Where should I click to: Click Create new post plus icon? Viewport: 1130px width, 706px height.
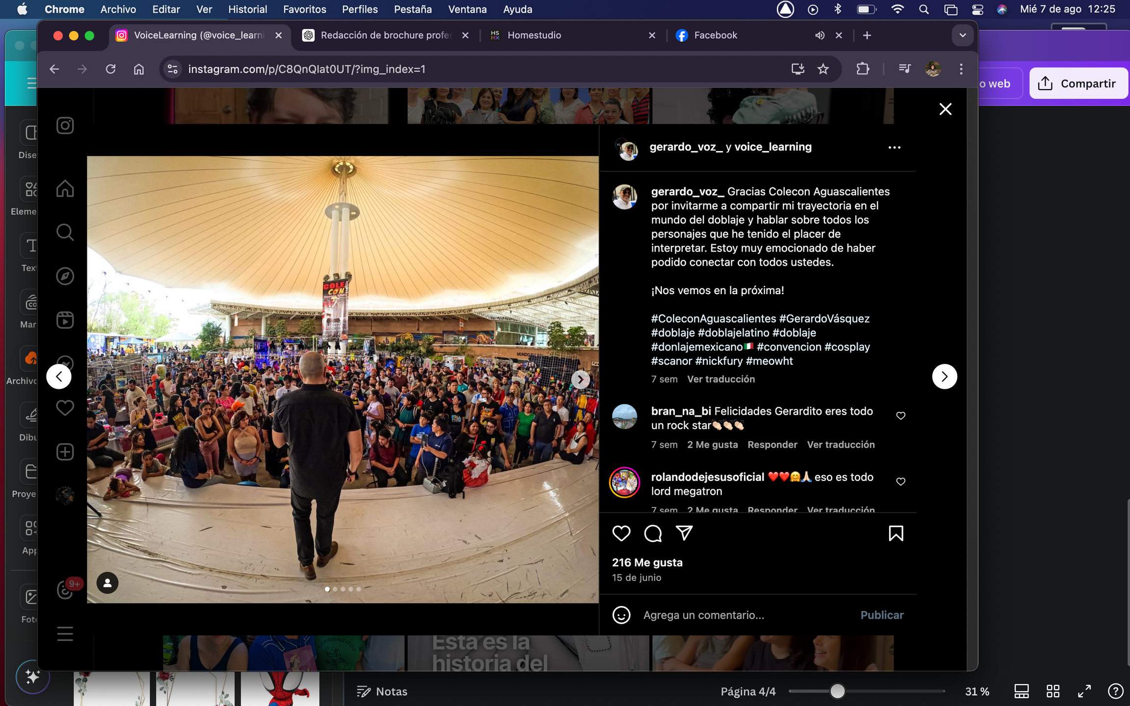[65, 452]
